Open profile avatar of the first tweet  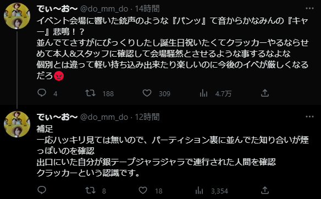point(17,16)
